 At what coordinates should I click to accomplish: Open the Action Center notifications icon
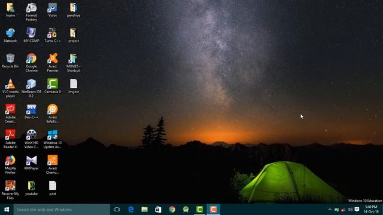click(357, 210)
